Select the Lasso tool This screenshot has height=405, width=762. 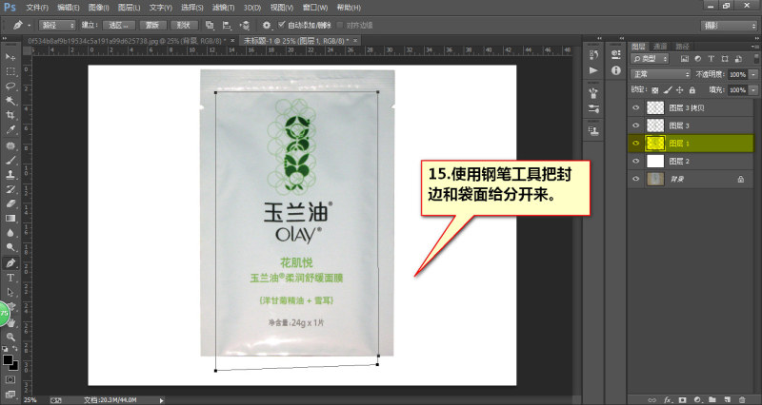(x=10, y=87)
